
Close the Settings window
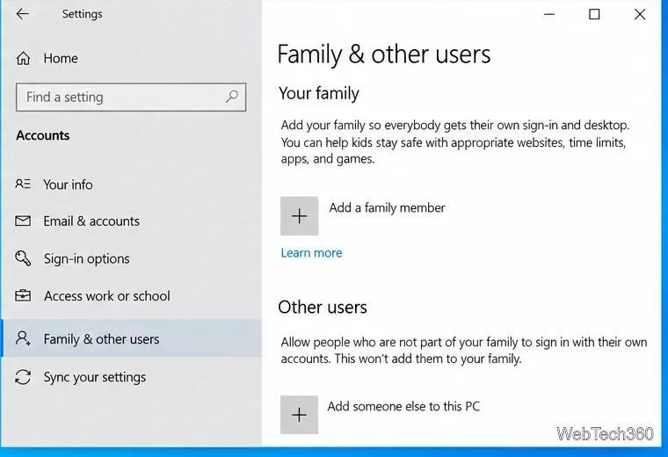pyautogui.click(x=640, y=14)
